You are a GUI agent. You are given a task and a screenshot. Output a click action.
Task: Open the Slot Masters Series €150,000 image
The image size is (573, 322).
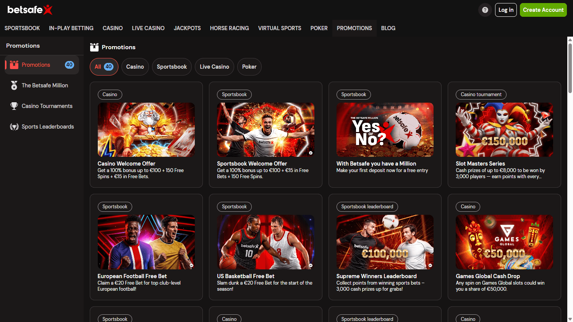(x=504, y=130)
